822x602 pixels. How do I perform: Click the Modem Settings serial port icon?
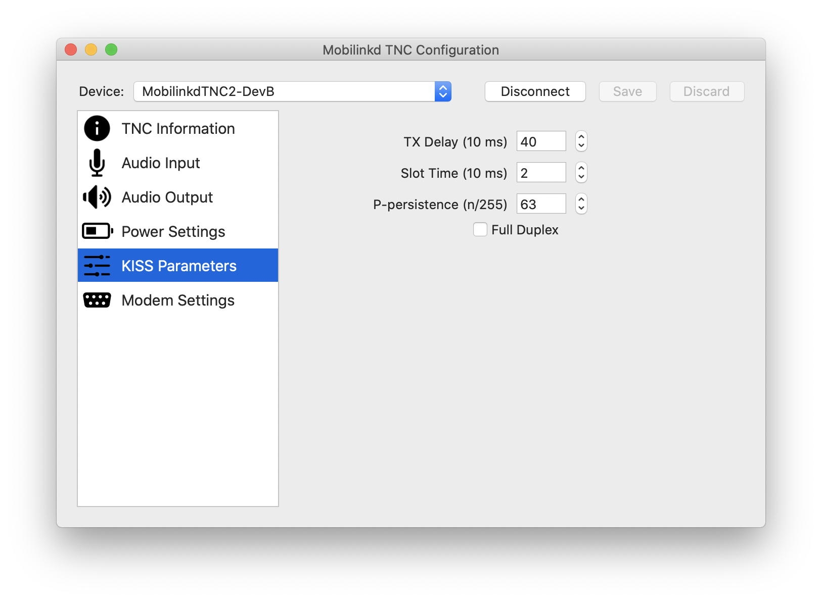pos(97,300)
